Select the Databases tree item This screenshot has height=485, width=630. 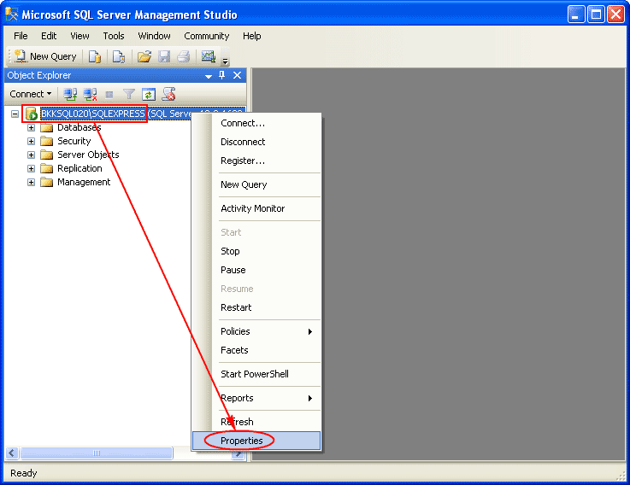point(79,128)
